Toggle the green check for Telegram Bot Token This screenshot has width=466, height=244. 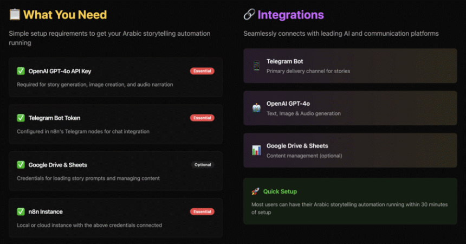click(21, 118)
